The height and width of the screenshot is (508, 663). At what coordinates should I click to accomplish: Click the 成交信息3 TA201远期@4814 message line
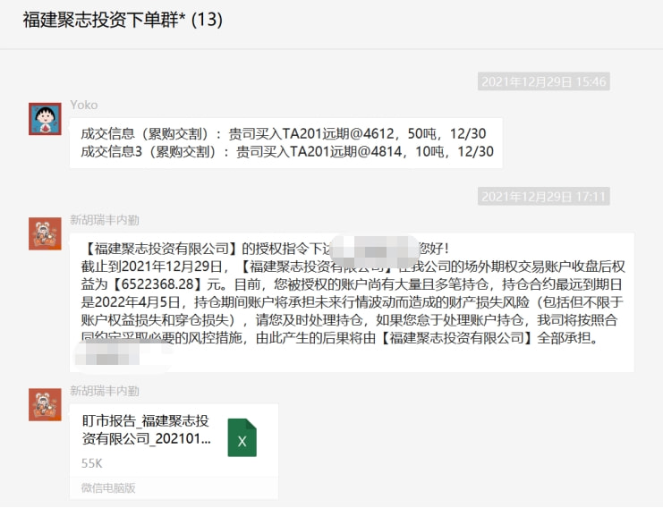(x=287, y=151)
